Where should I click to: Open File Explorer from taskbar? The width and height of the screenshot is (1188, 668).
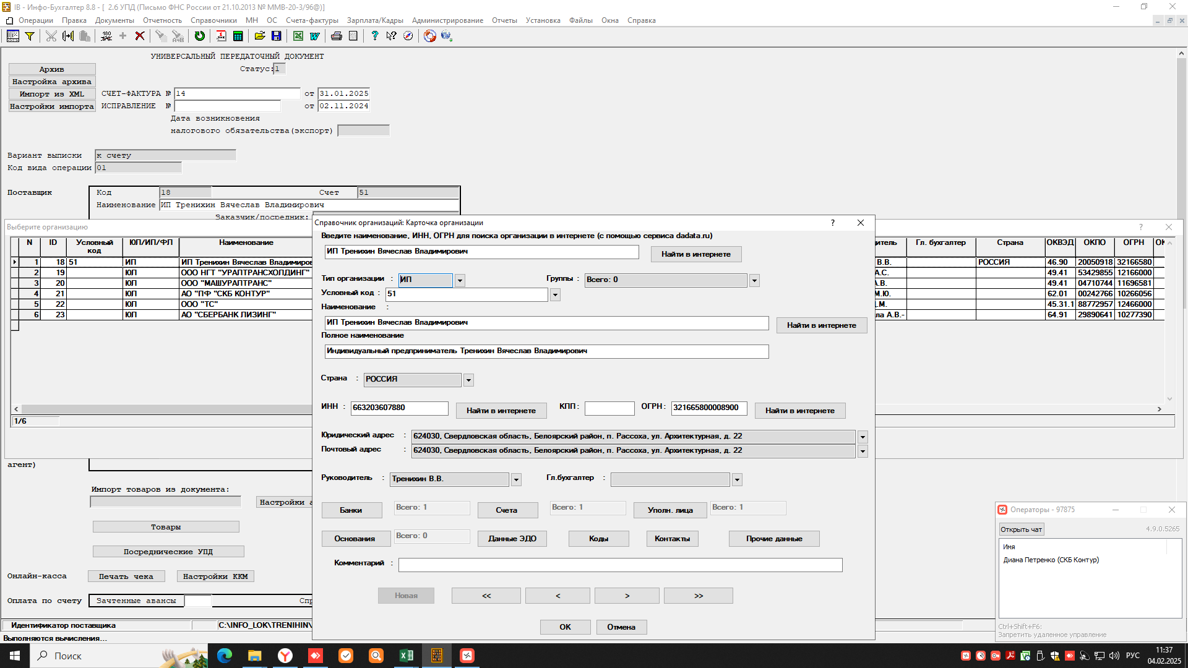255,656
